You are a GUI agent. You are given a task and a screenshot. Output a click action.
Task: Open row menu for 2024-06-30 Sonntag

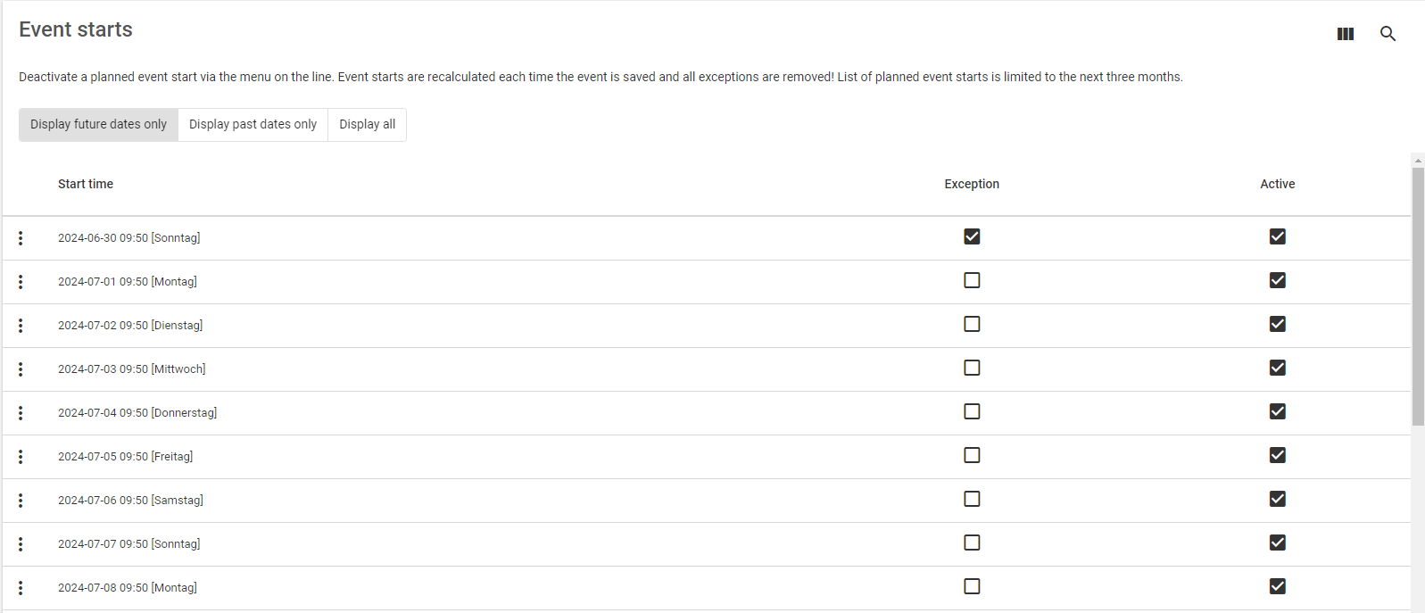click(21, 238)
